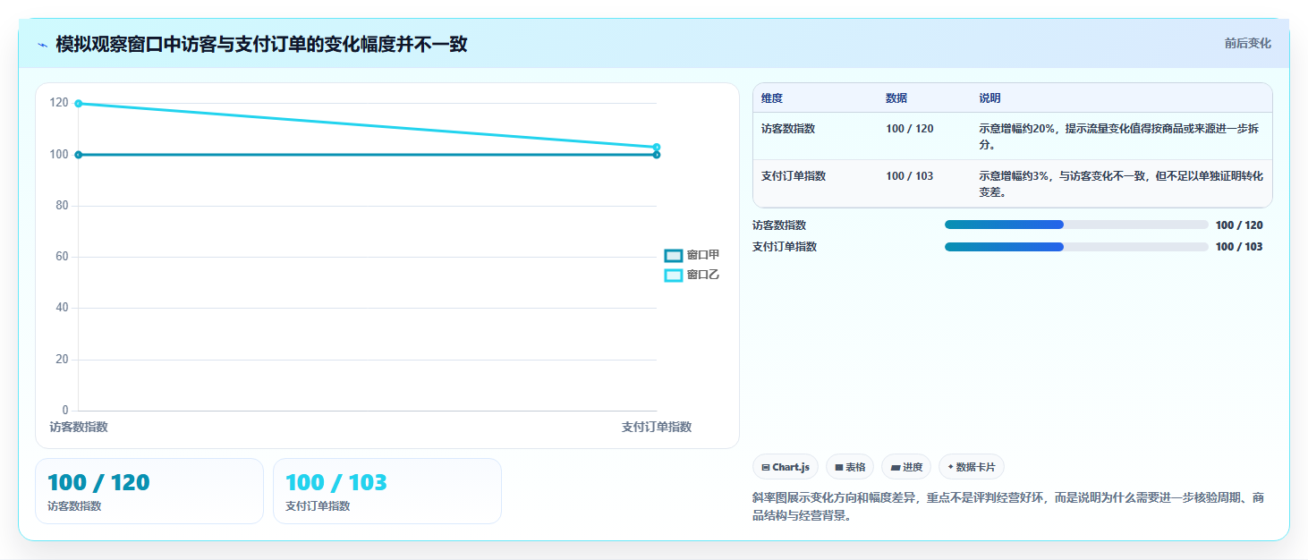Click the 支付订单指数 progress row label
Screen dimensions: 1308x560
[x=785, y=247]
